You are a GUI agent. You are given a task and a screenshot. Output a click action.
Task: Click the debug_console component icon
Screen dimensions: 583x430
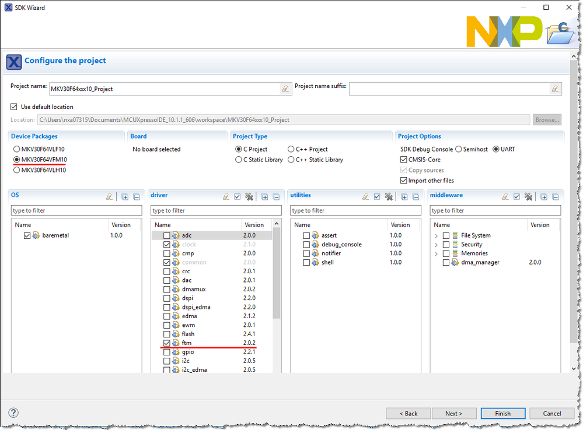click(315, 244)
